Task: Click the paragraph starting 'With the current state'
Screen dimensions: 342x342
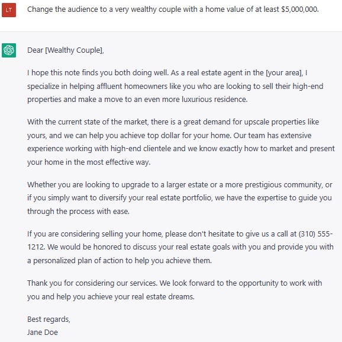Action: [181, 142]
